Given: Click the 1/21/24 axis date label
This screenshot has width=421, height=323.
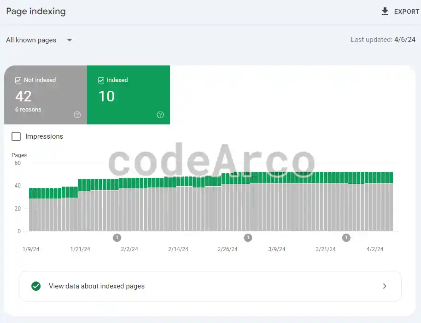Looking at the screenshot, I should 80,249.
